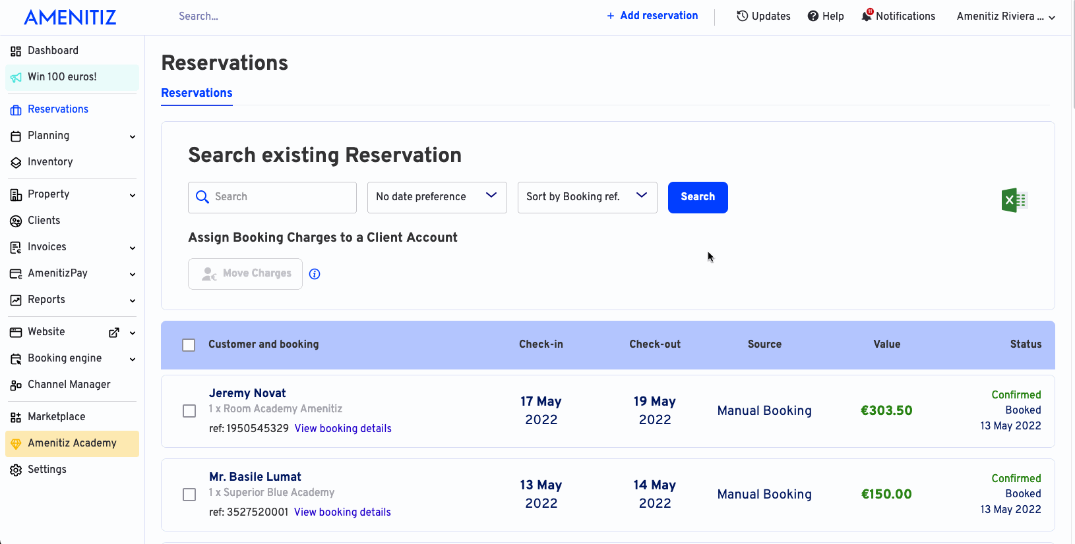Open the No date preference dropdown

point(437,198)
